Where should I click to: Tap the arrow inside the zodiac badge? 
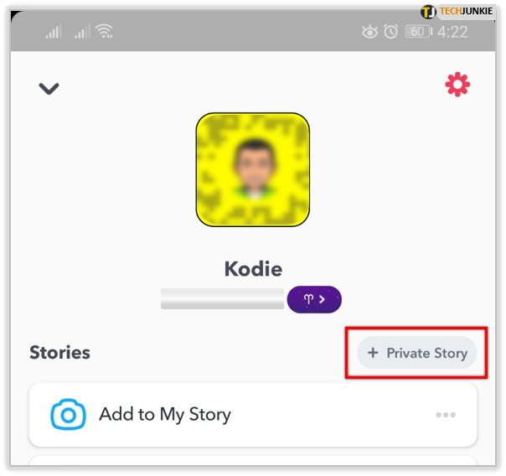[x=322, y=299]
